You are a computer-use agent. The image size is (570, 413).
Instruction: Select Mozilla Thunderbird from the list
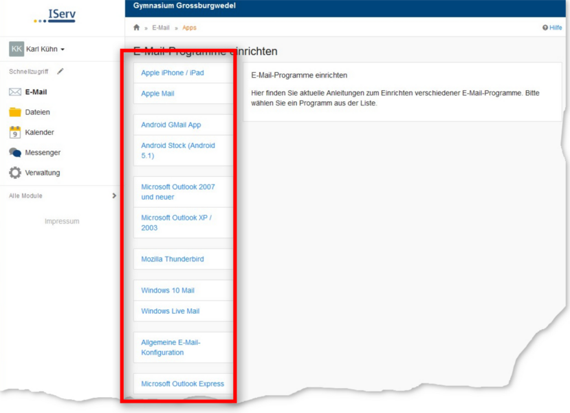point(173,260)
